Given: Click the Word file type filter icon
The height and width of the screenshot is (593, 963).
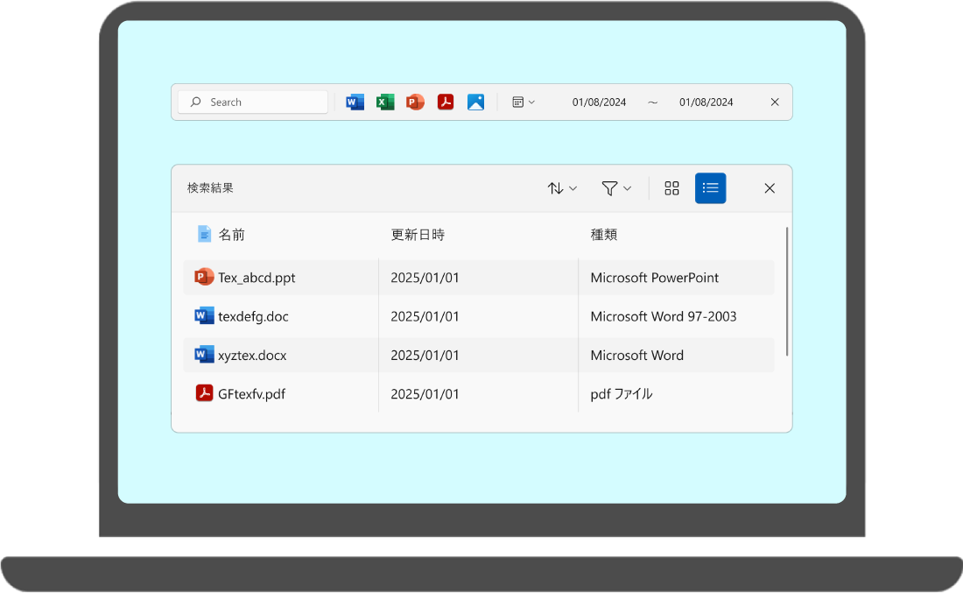Looking at the screenshot, I should coord(355,102).
